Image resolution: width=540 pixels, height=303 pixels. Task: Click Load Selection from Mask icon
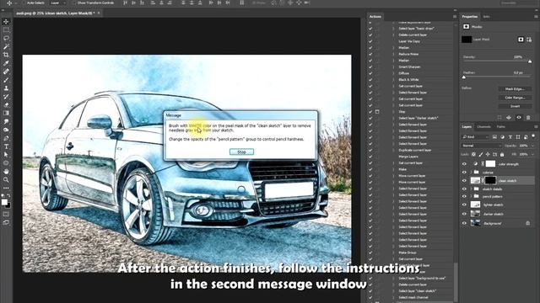499,118
